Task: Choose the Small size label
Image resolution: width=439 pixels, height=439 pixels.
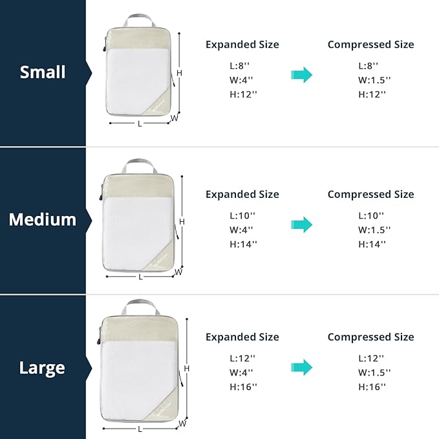Action: pos(43,72)
